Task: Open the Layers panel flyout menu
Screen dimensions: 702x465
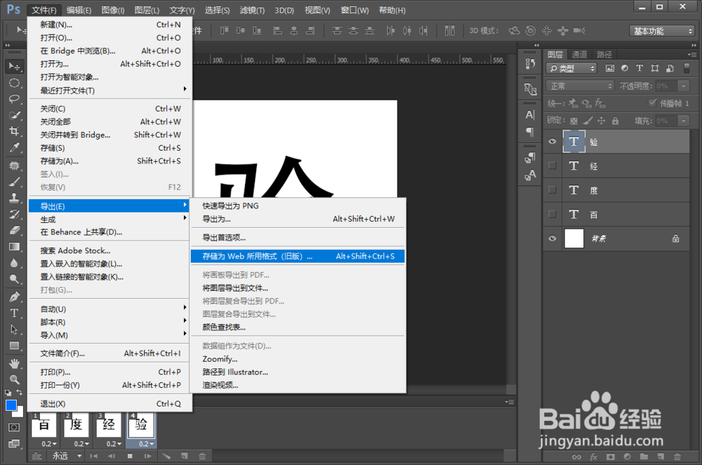Action: point(692,55)
